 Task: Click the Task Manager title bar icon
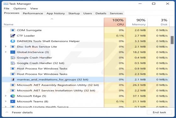[6, 4]
